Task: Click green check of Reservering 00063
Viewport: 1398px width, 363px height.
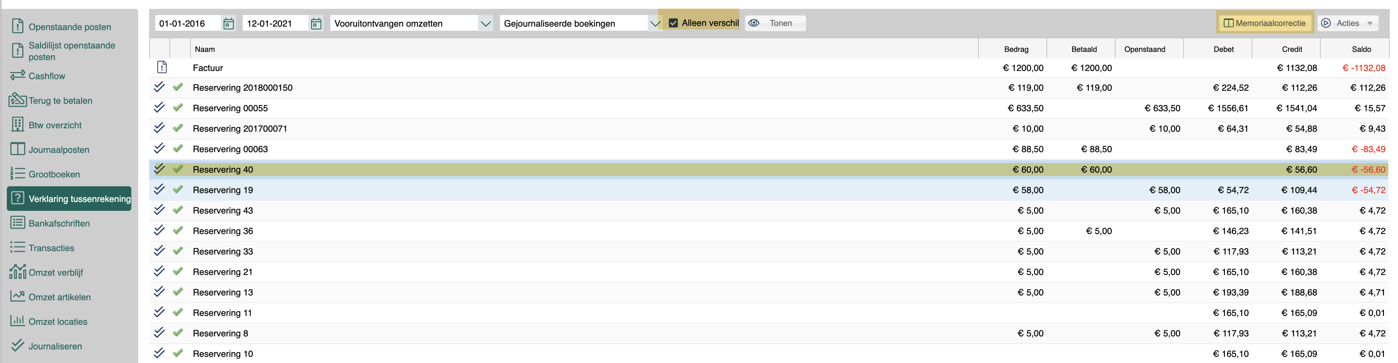Action: pyautogui.click(x=178, y=148)
